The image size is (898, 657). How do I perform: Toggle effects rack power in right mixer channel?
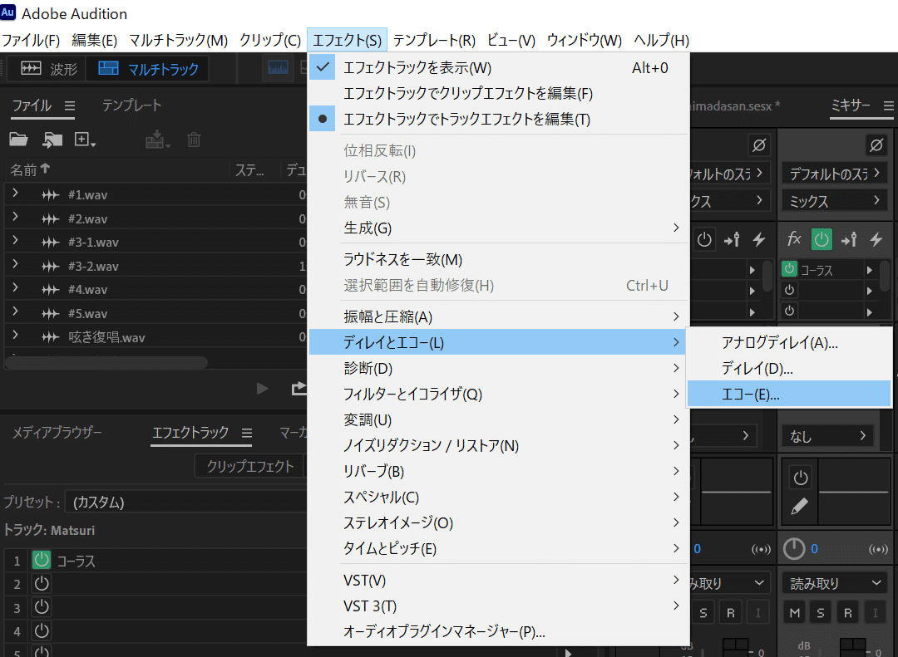pyautogui.click(x=822, y=239)
